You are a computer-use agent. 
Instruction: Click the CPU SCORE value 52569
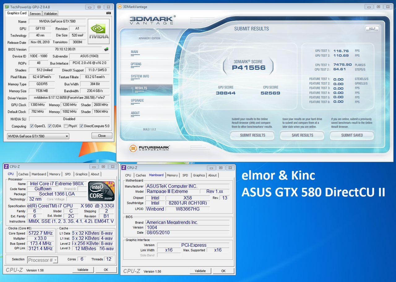click(270, 93)
